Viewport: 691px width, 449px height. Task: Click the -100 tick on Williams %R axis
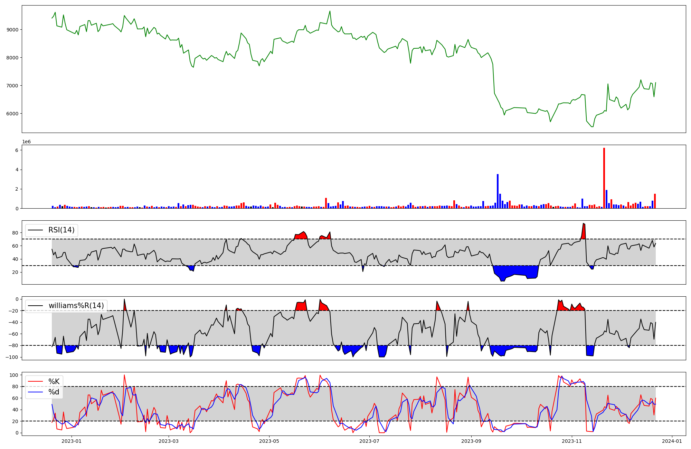[11, 357]
